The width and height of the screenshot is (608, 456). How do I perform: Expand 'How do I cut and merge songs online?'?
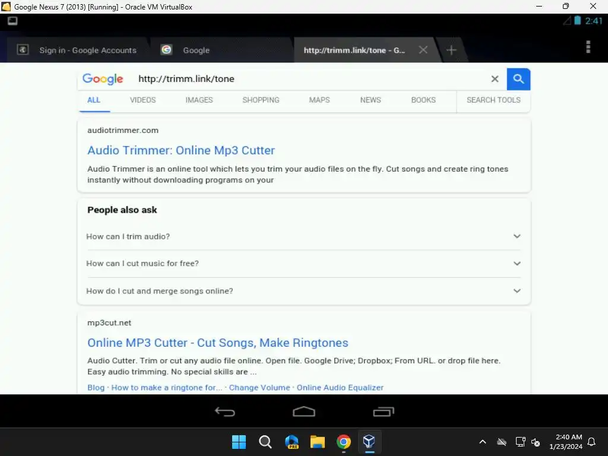303,291
